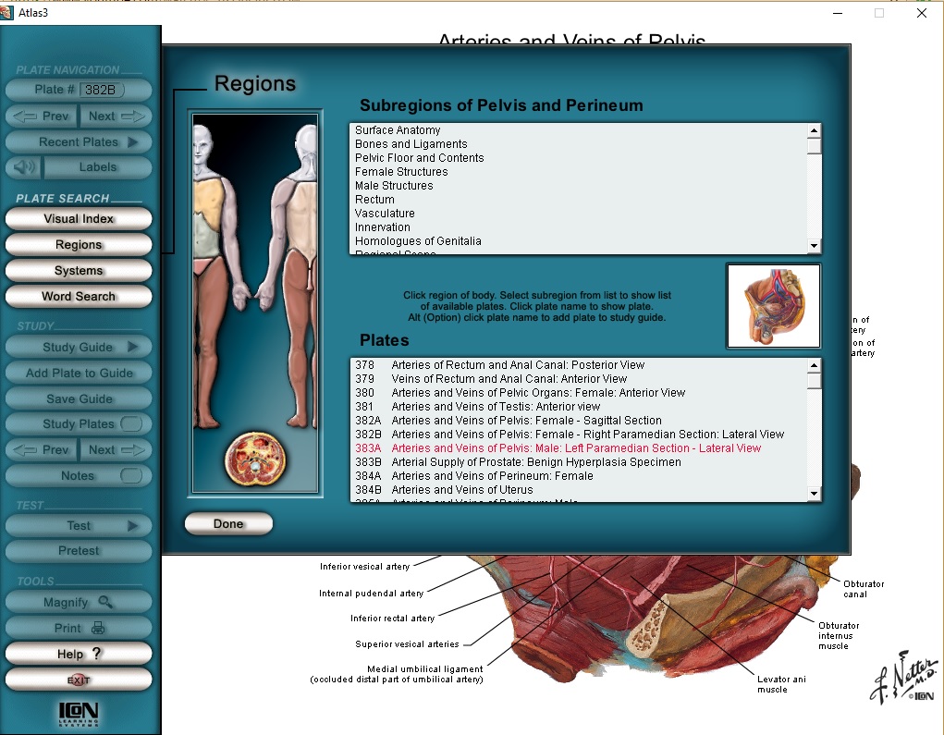Click the ICON Learning Systems logo
944x735 pixels.
79,715
